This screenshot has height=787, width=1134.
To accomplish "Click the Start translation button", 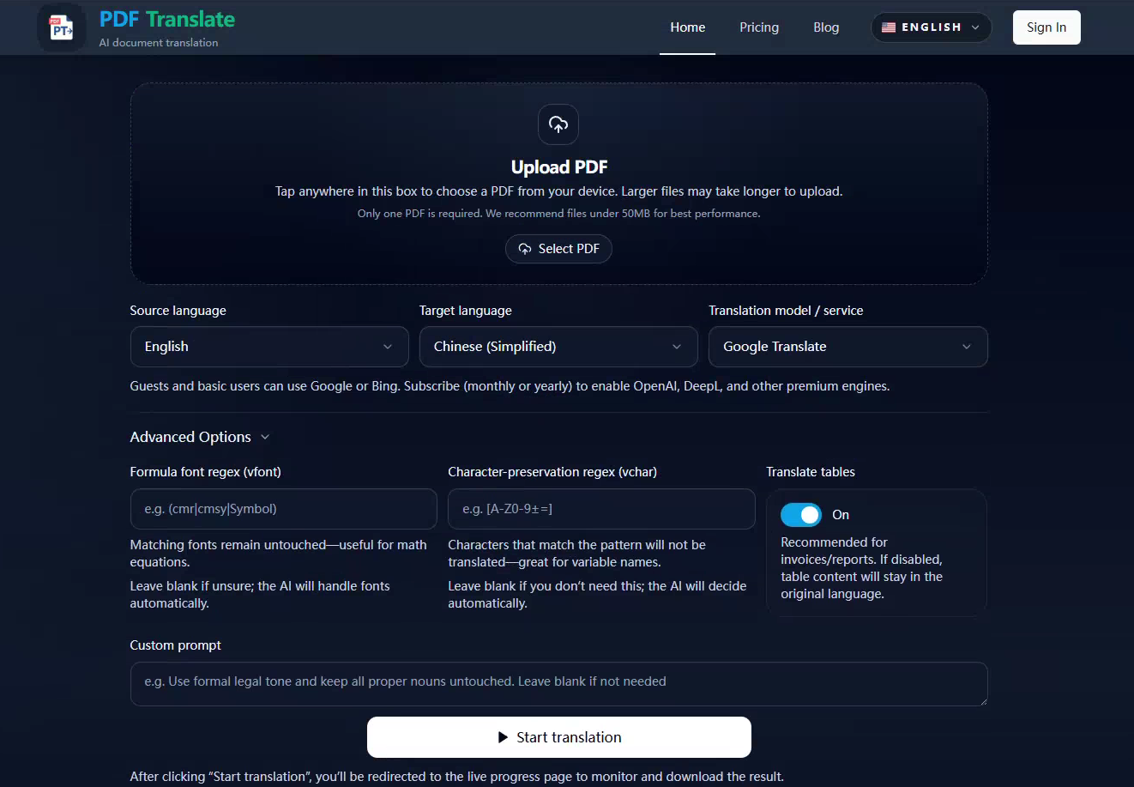I will [559, 737].
